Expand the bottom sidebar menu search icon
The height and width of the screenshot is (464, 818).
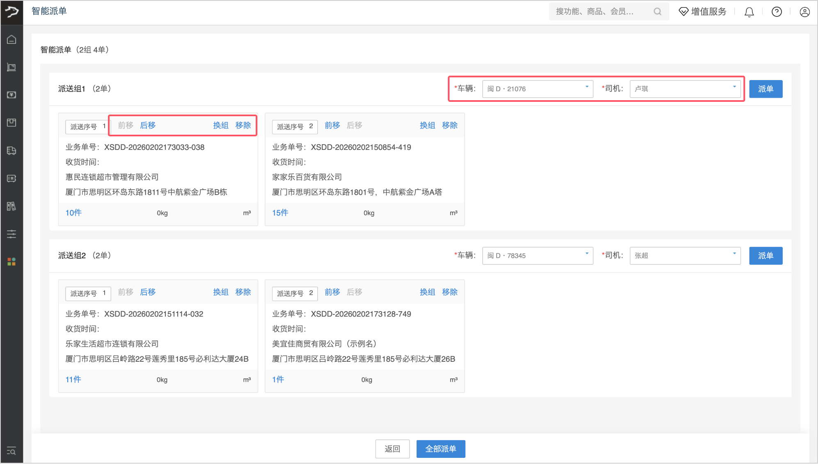point(11,451)
